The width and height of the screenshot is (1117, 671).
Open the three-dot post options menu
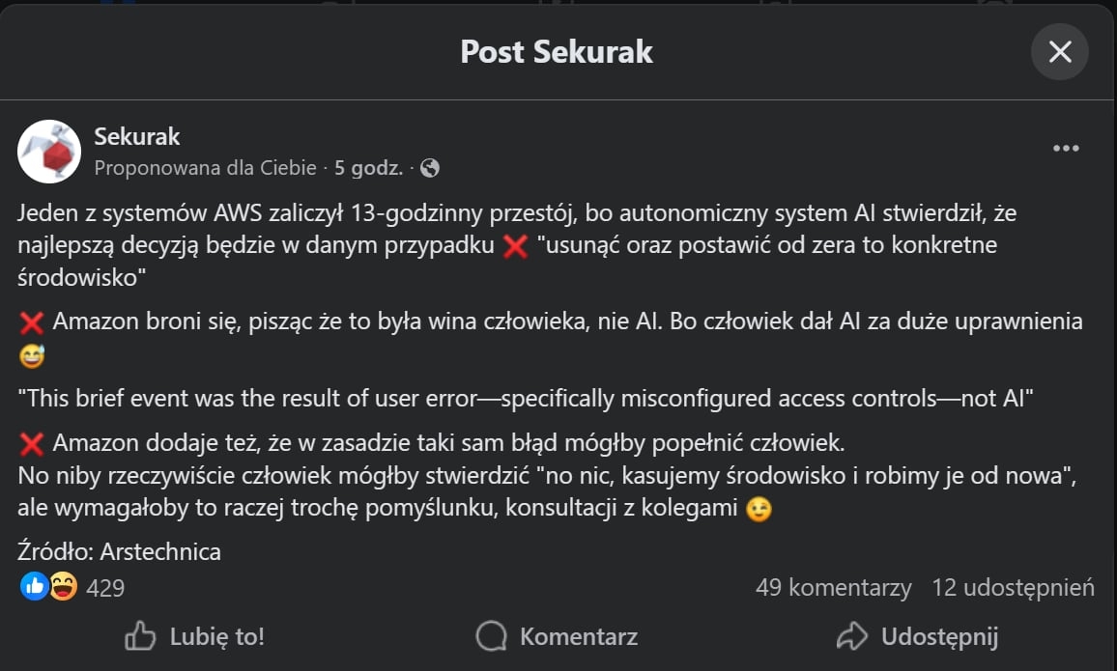[x=1066, y=149]
